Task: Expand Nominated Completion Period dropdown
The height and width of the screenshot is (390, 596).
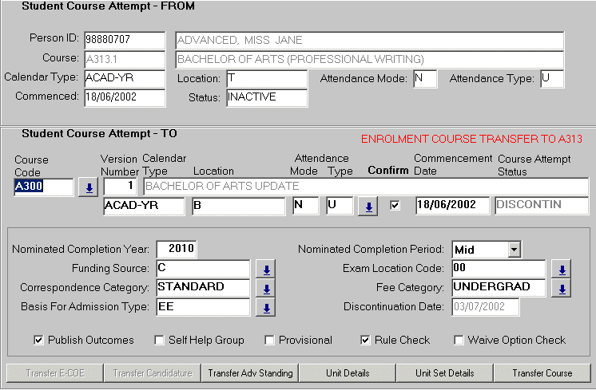Action: 514,250
